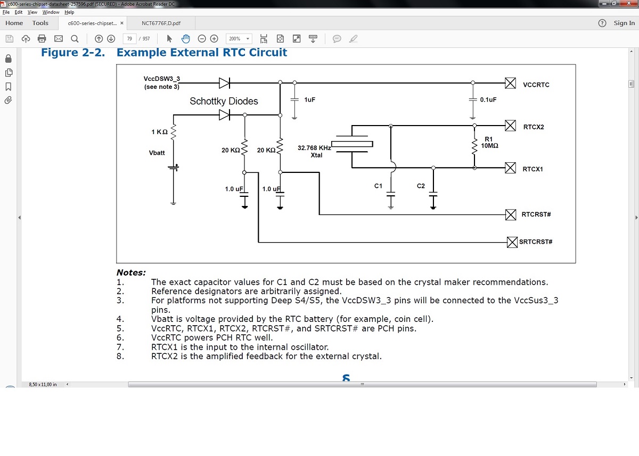Open the 200% zoom level dropdown
639x456 pixels.
point(239,38)
